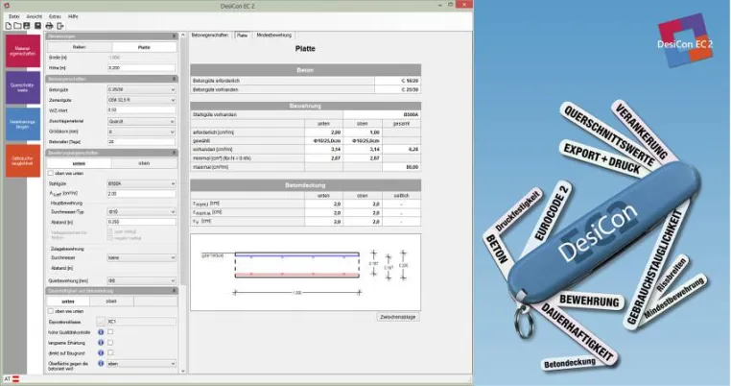Image resolution: width=731 pixels, height=386 pixels.
Task: Switch to 'oben' in Bewehrungseigenschaften
Action: click(x=144, y=163)
